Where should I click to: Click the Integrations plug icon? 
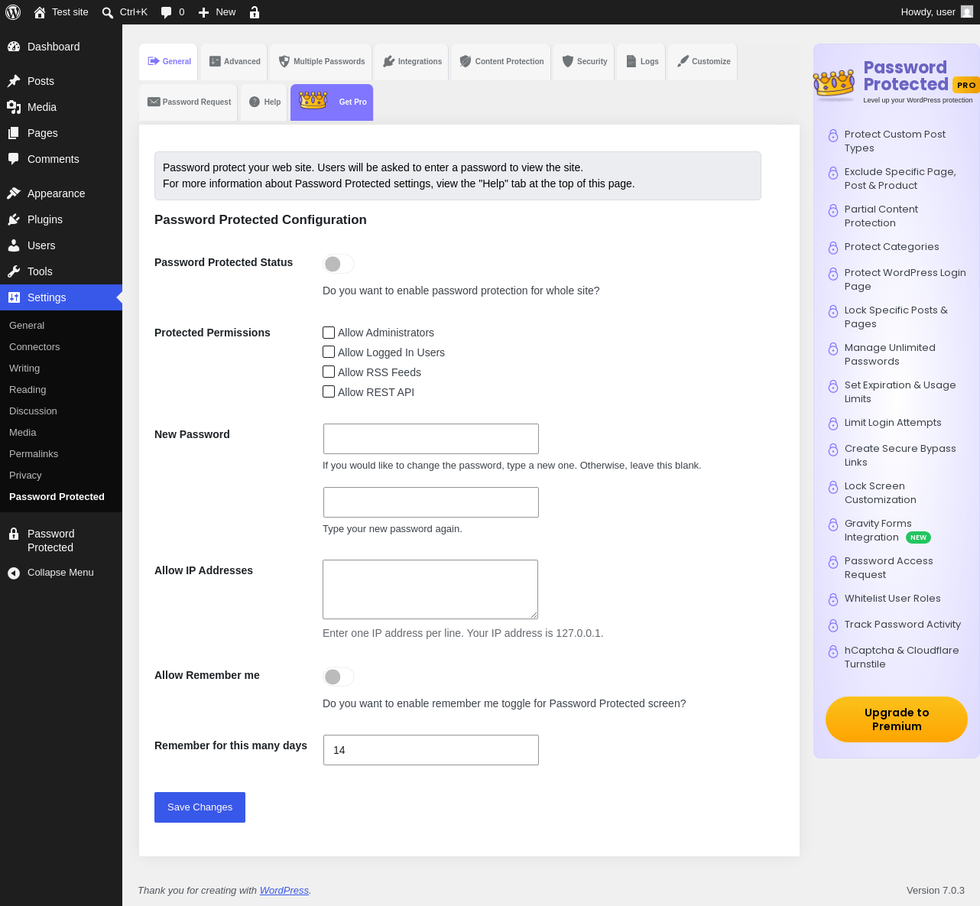coord(389,61)
